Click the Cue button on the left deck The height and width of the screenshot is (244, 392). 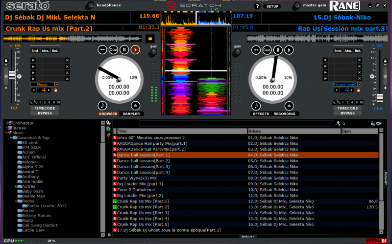click(x=113, y=50)
